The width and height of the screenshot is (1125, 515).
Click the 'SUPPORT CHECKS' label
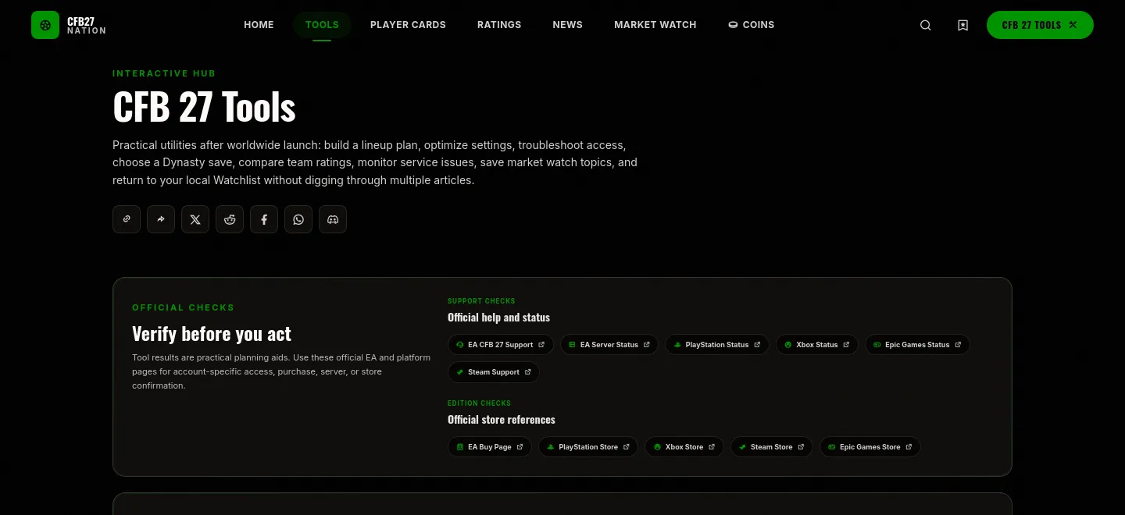pos(481,301)
